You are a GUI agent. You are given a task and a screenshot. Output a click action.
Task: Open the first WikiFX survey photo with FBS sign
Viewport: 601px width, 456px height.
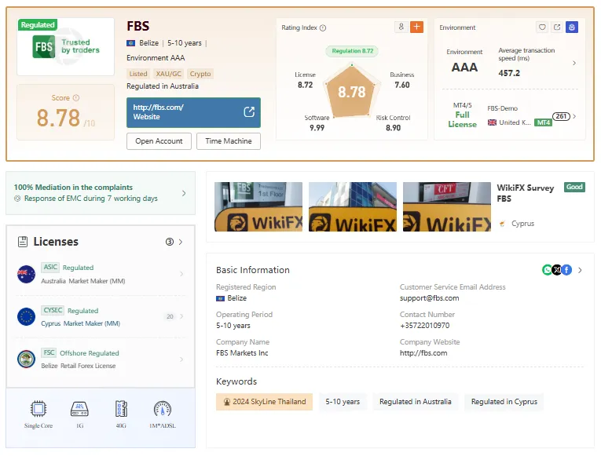258,206
